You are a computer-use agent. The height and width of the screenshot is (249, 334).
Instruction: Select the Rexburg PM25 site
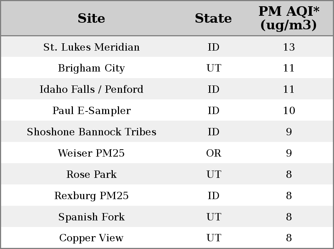click(92, 196)
